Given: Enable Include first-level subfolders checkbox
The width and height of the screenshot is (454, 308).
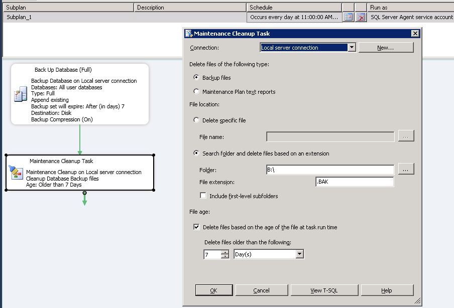Looking at the screenshot, I should click(203, 196).
